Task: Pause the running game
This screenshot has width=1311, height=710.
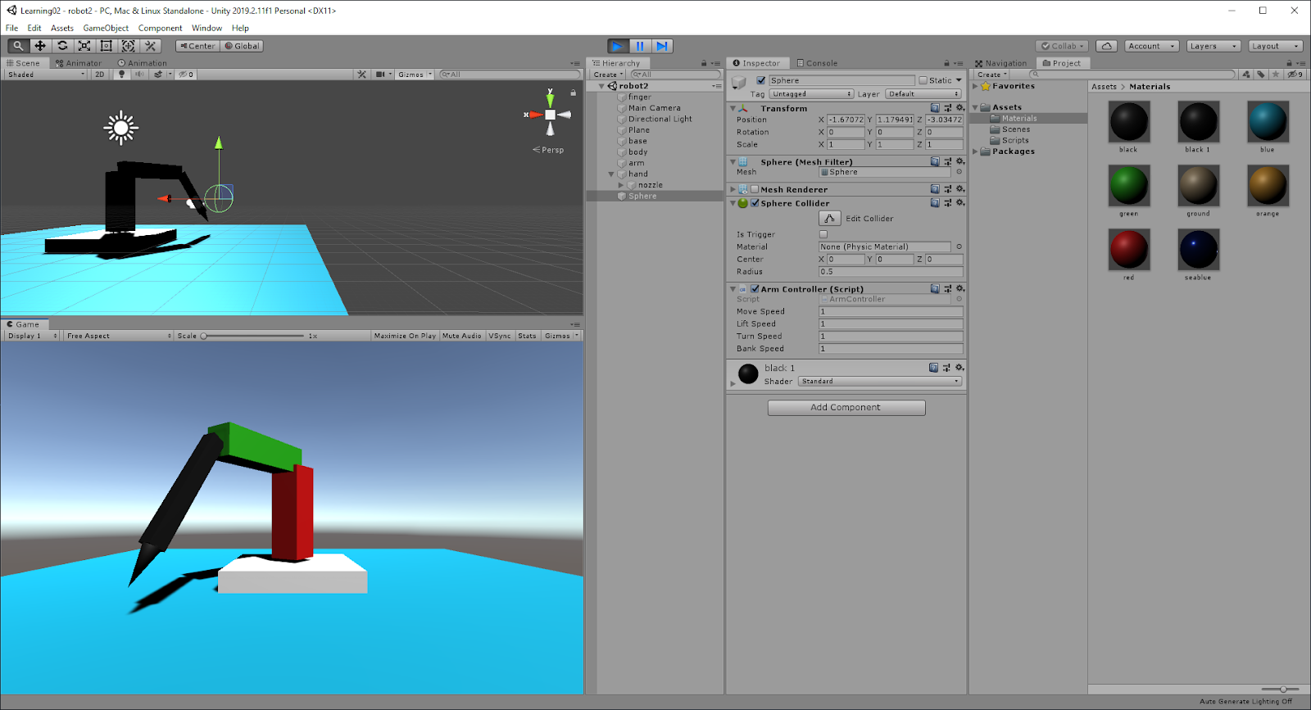Action: coord(640,46)
